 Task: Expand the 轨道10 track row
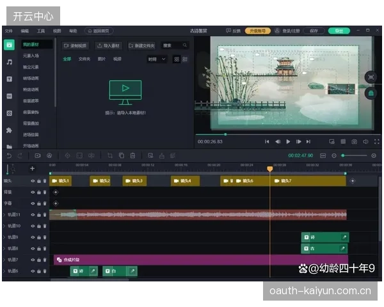coord(4,226)
